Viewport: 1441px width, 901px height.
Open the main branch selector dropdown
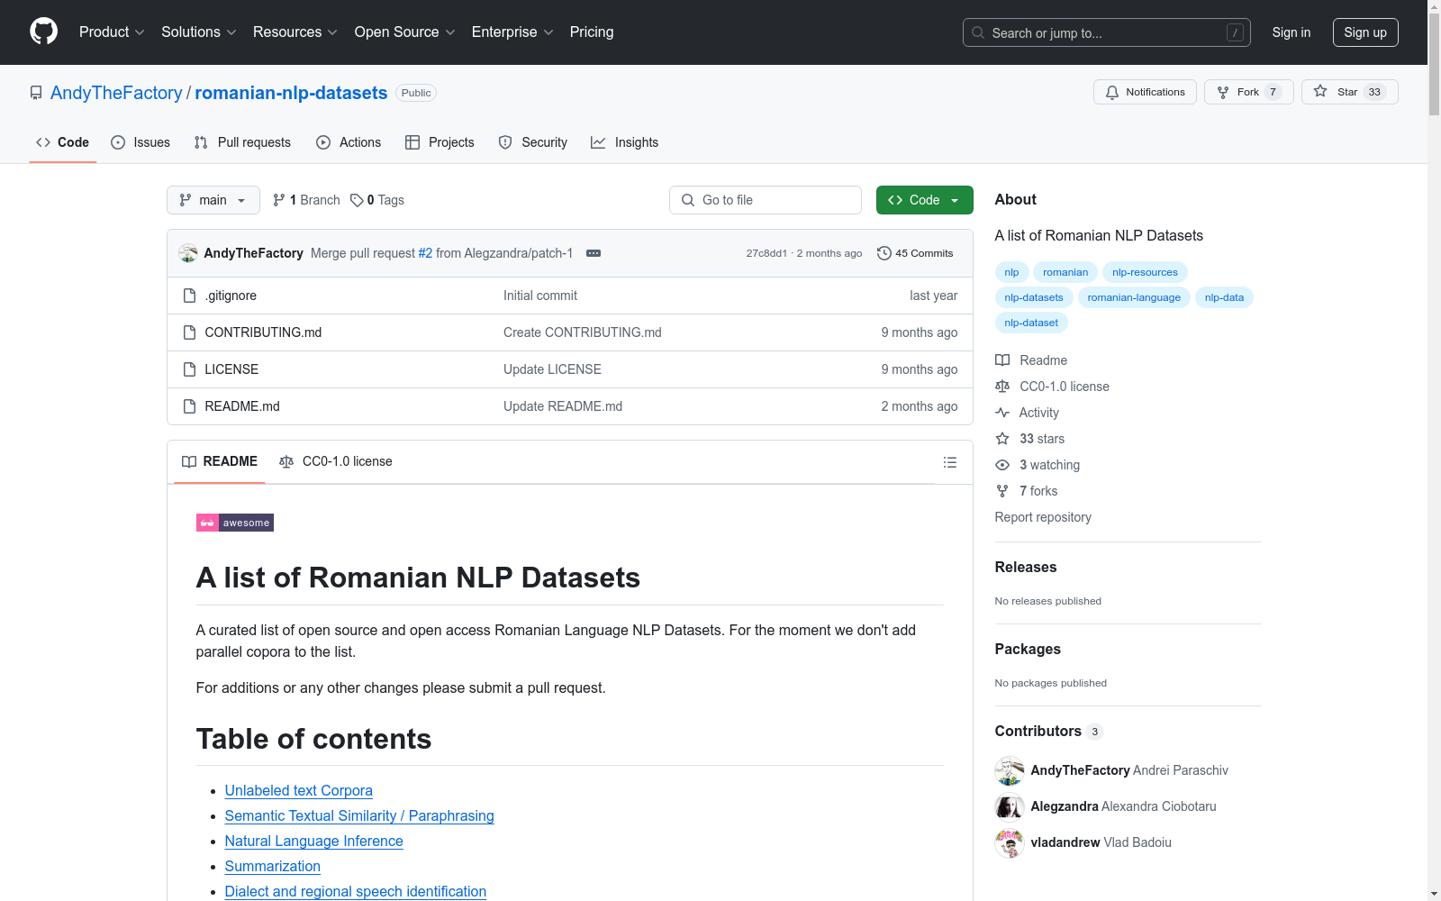point(213,200)
